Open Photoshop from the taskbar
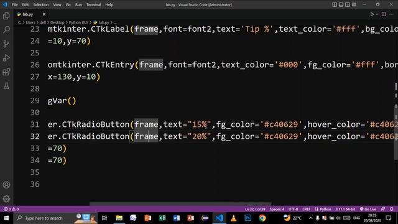 click(x=248, y=218)
